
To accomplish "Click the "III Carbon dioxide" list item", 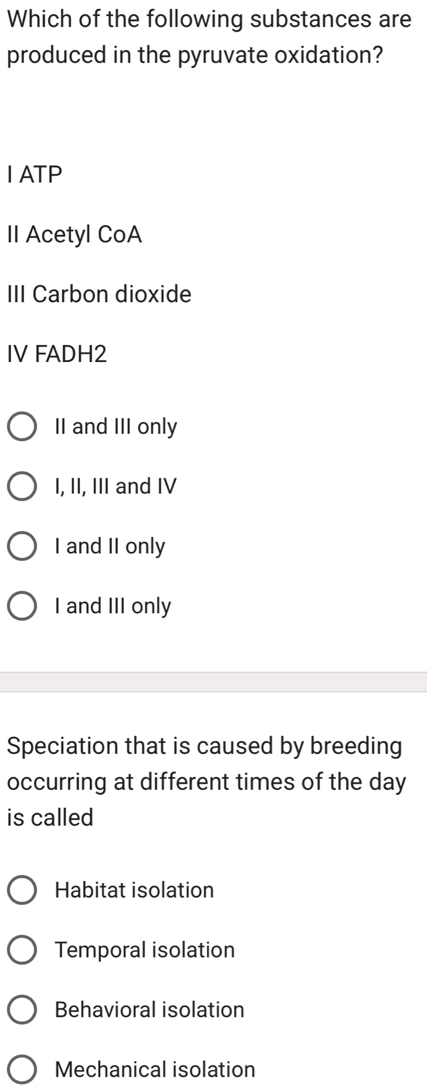I will pos(99,294).
